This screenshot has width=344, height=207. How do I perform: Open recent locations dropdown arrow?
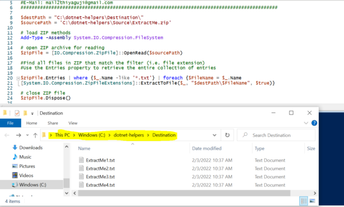click(x=28, y=135)
